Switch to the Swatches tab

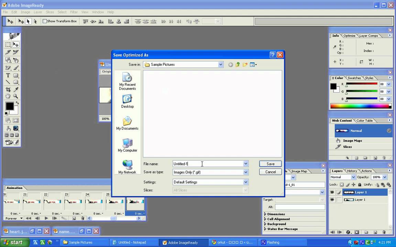click(x=354, y=78)
